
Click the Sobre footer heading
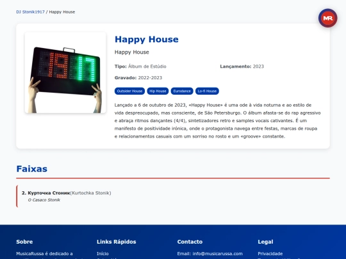click(24, 242)
